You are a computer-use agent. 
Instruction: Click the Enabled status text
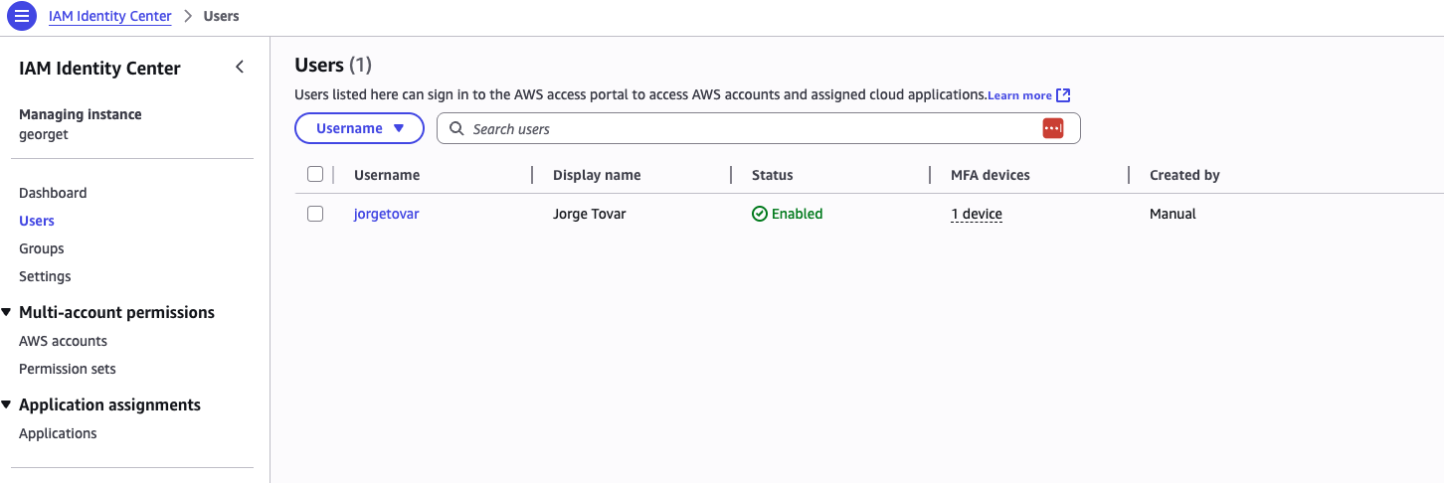coord(798,214)
